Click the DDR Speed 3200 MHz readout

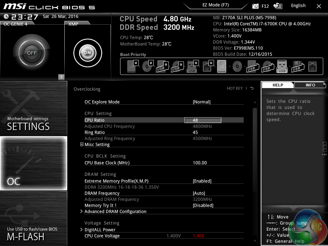click(x=157, y=28)
